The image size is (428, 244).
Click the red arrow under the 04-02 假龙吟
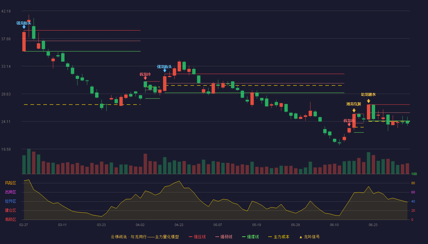pyautogui.click(x=145, y=78)
